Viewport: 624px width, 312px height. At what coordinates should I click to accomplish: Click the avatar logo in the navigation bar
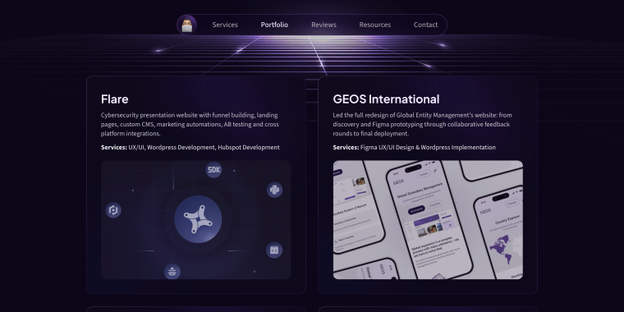tap(186, 25)
